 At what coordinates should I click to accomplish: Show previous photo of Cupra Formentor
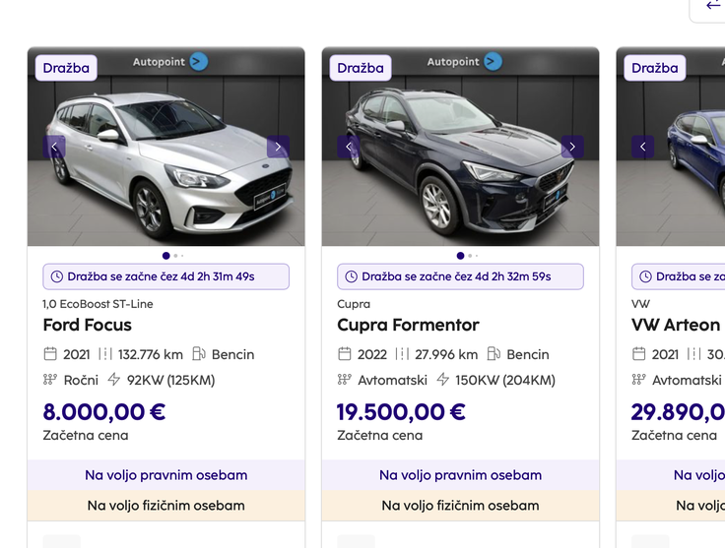coord(349,147)
